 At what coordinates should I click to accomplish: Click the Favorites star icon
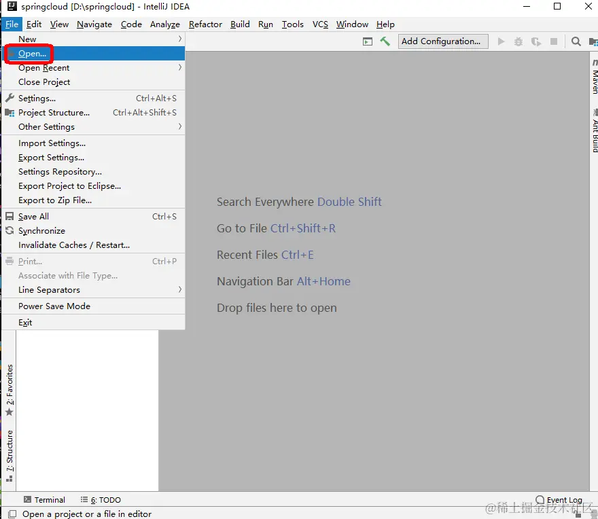pos(10,412)
